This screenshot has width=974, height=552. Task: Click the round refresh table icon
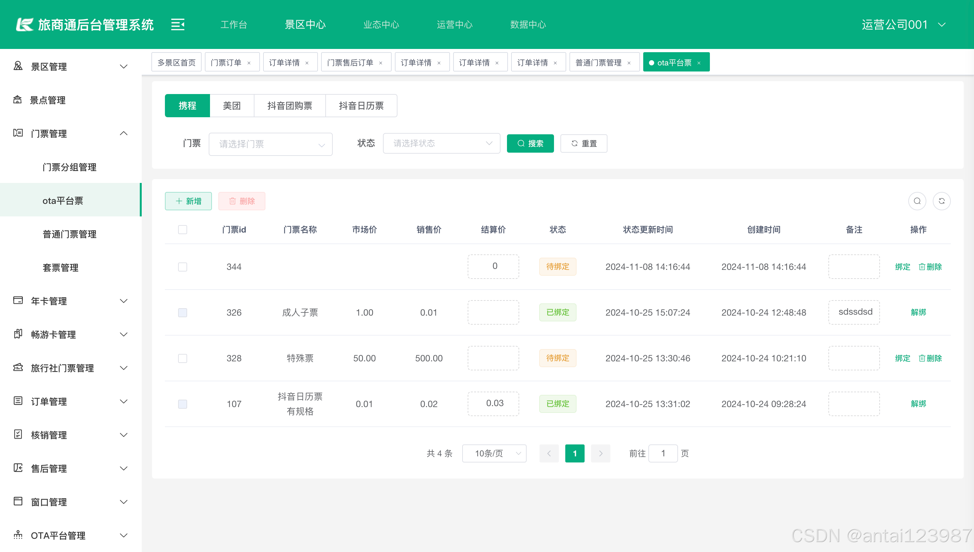point(941,201)
